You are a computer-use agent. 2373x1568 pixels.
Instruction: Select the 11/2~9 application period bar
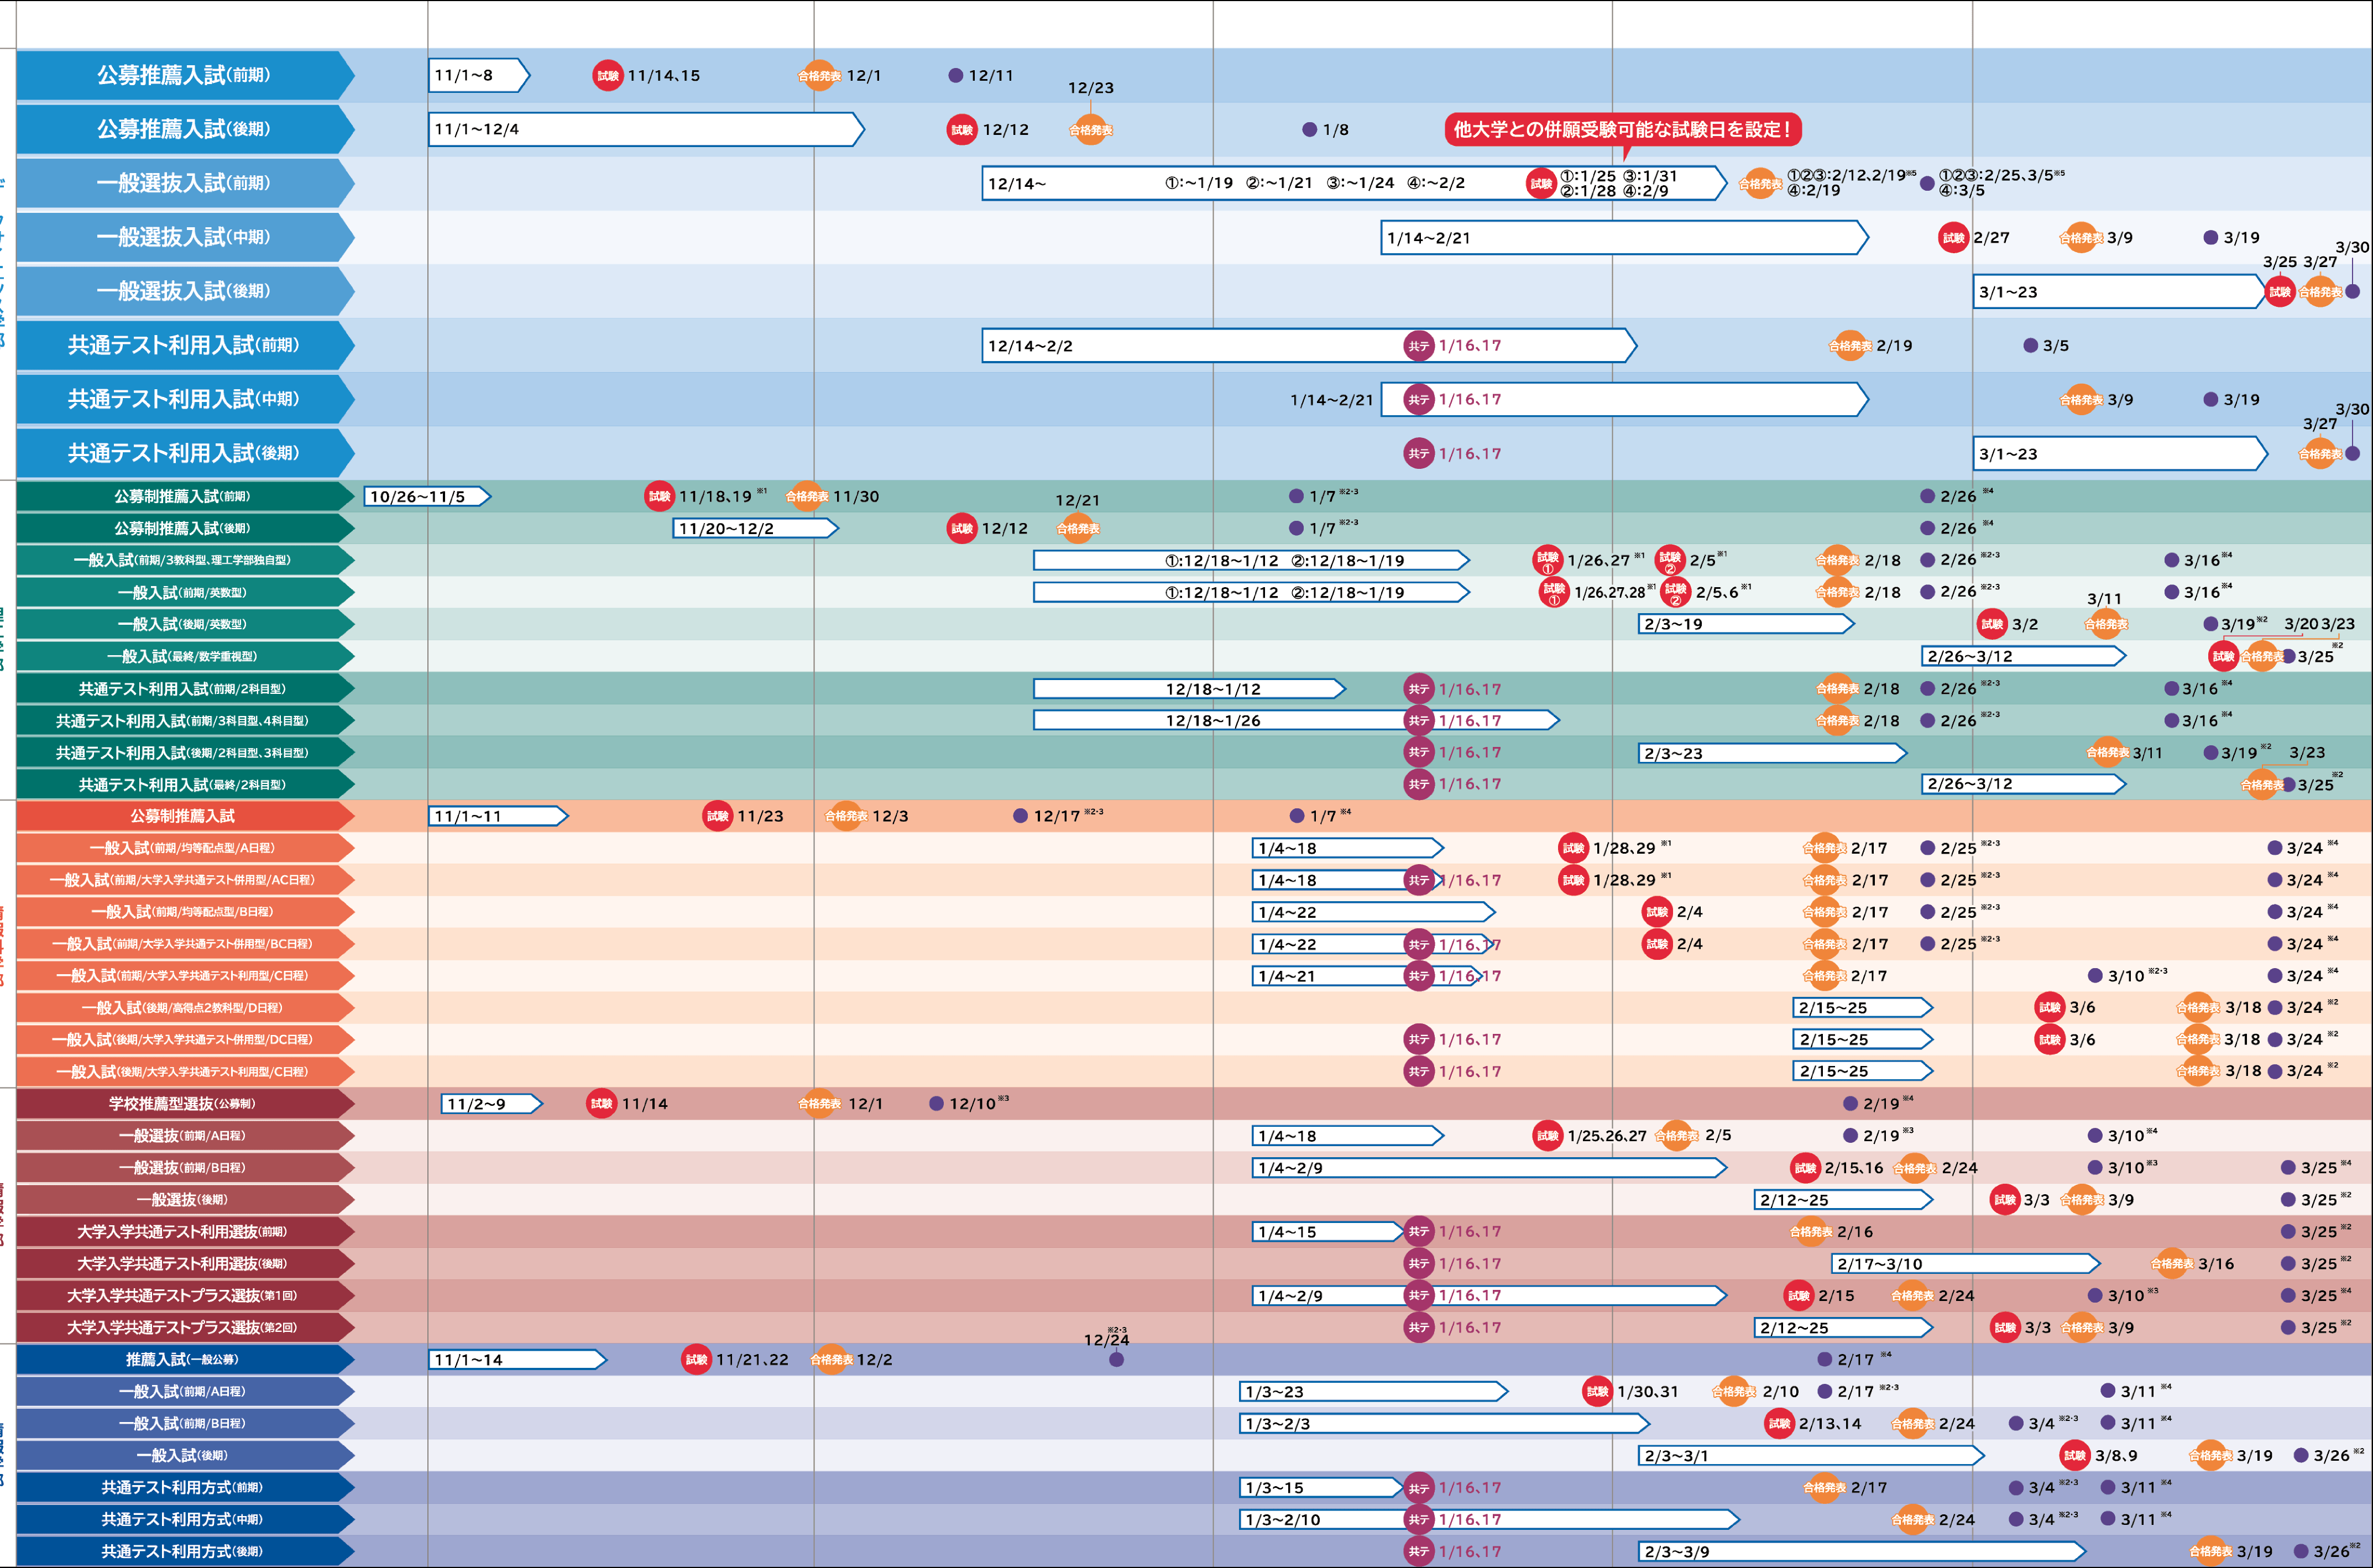click(x=492, y=1103)
